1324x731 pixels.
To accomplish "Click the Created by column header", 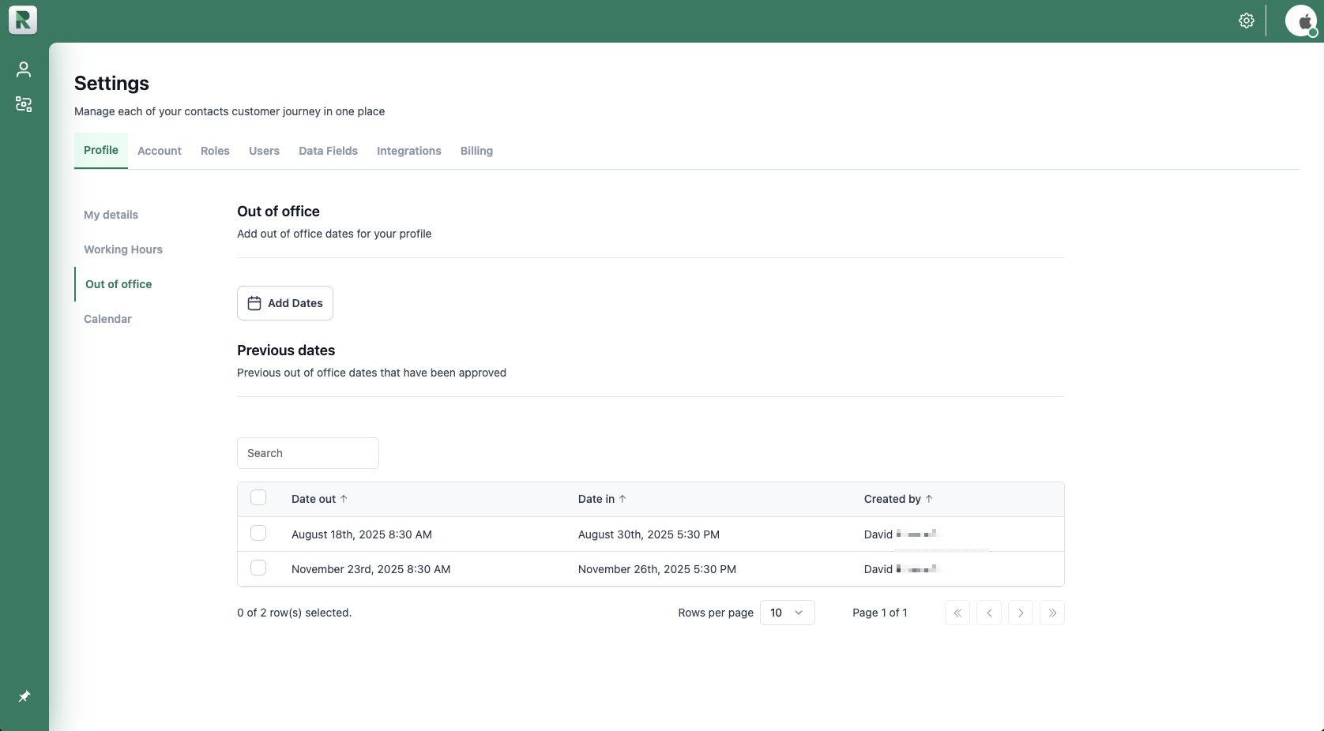I will click(893, 499).
